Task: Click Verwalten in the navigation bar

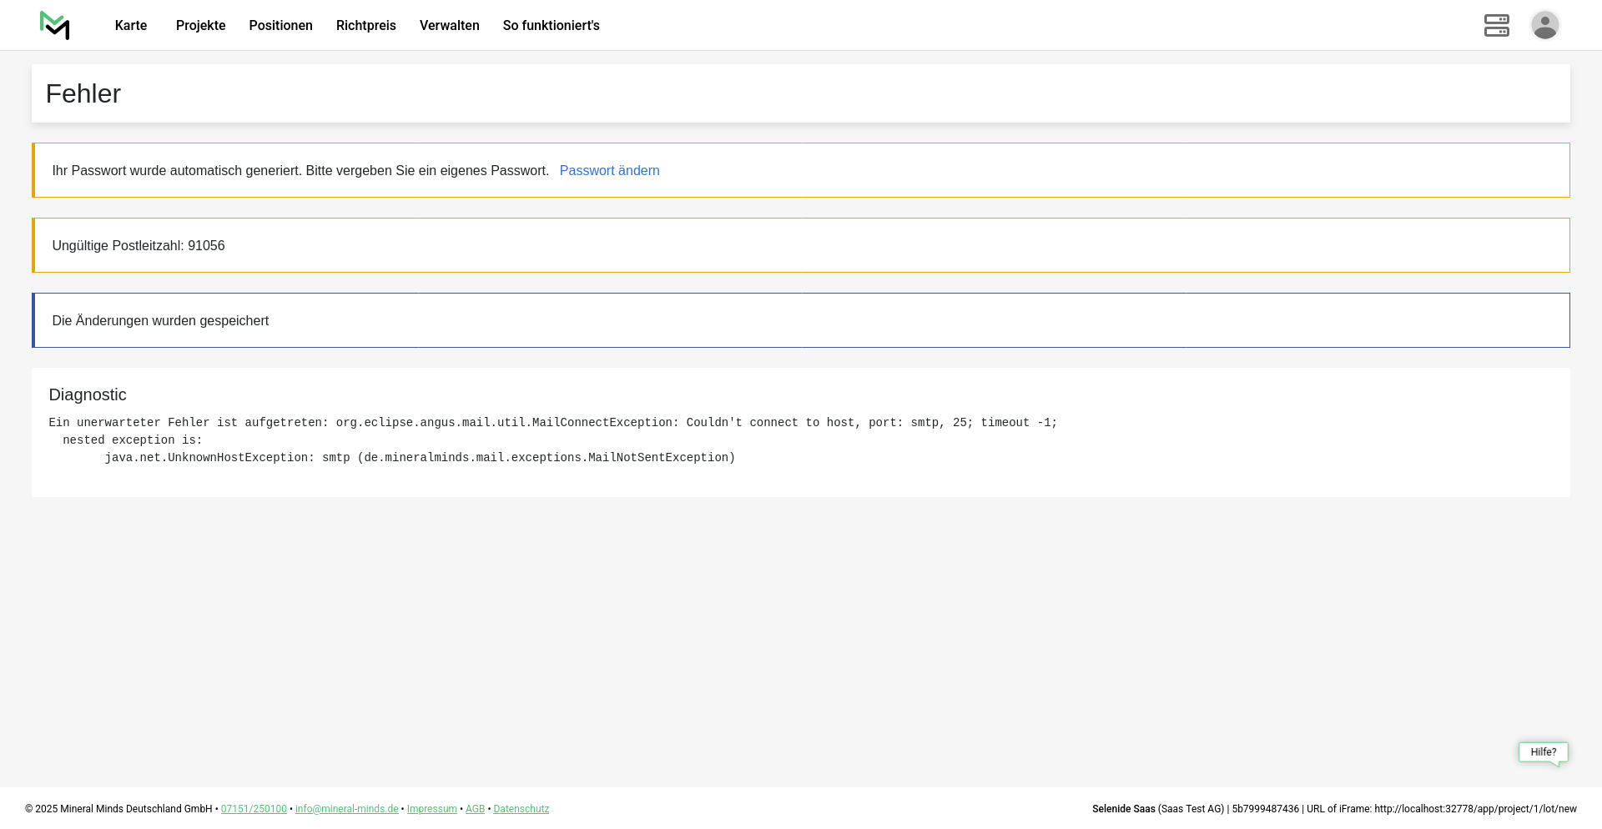Action: tap(449, 26)
